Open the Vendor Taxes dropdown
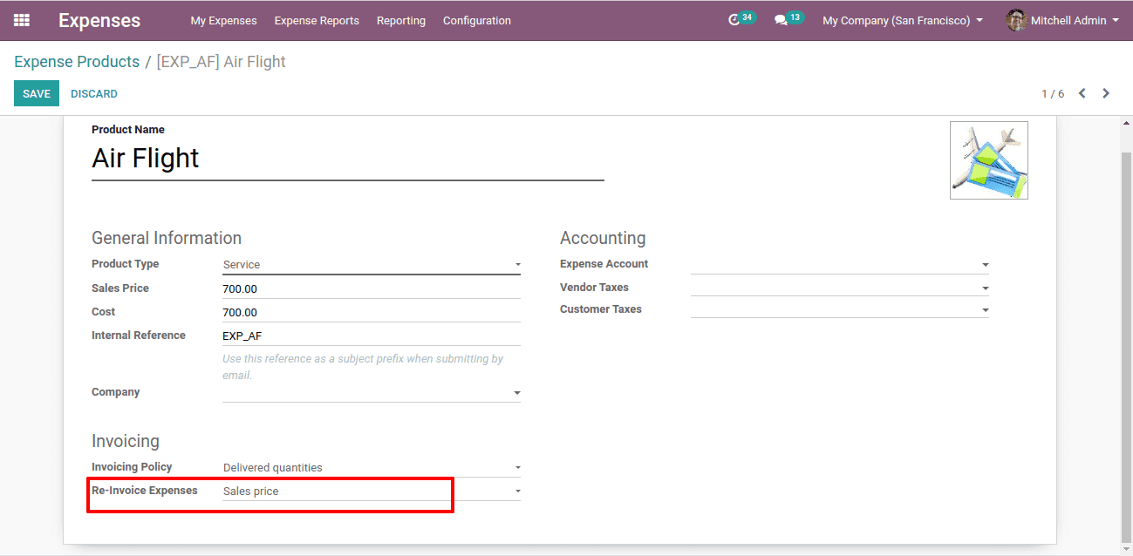The width and height of the screenshot is (1133, 556). click(x=840, y=288)
